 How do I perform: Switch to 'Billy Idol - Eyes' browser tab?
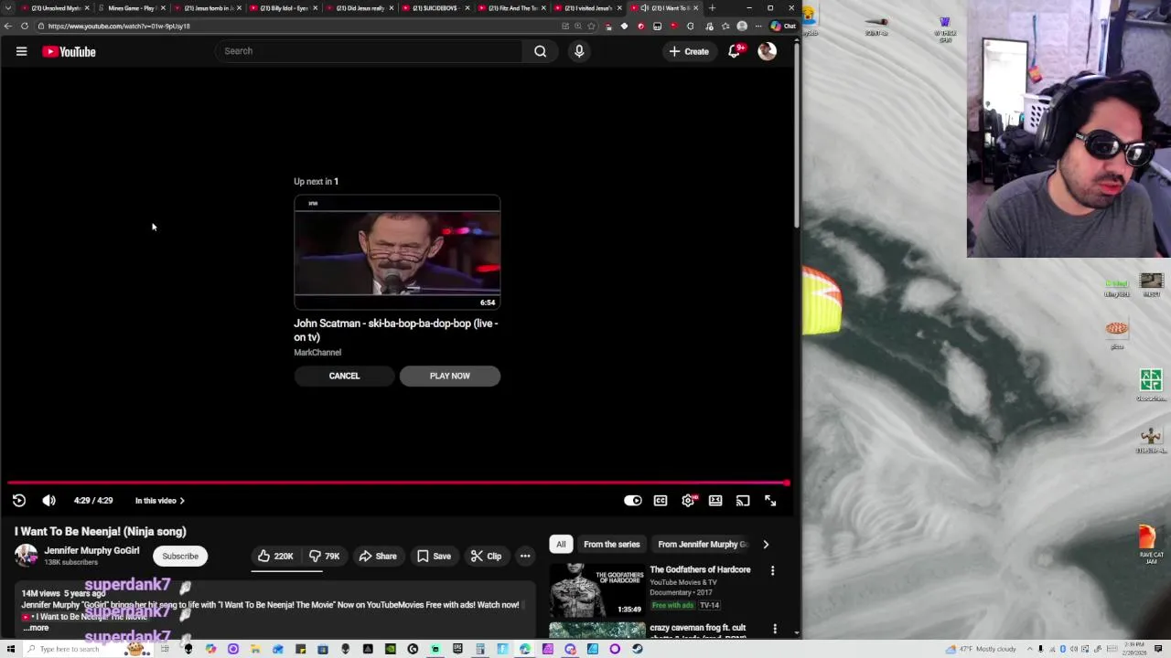[283, 8]
